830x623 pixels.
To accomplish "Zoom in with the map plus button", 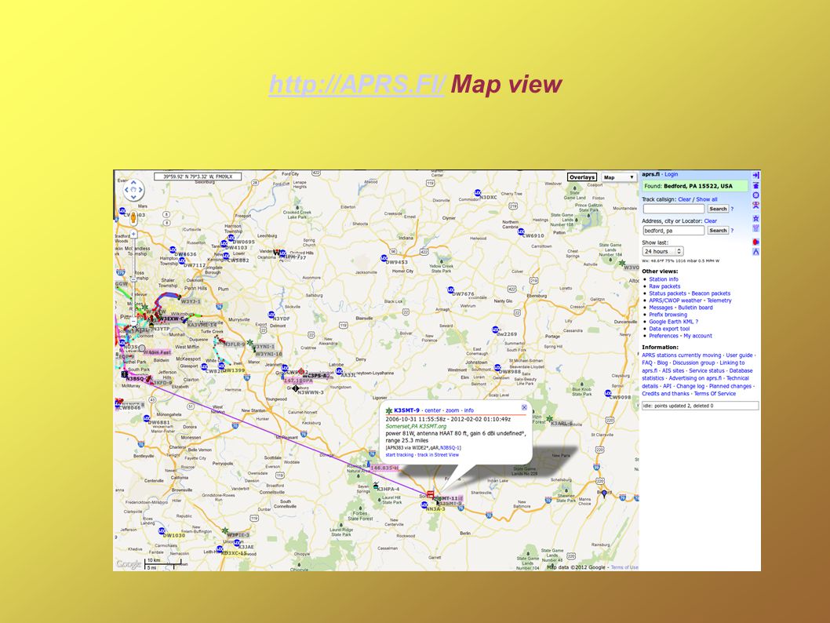I will tap(133, 234).
